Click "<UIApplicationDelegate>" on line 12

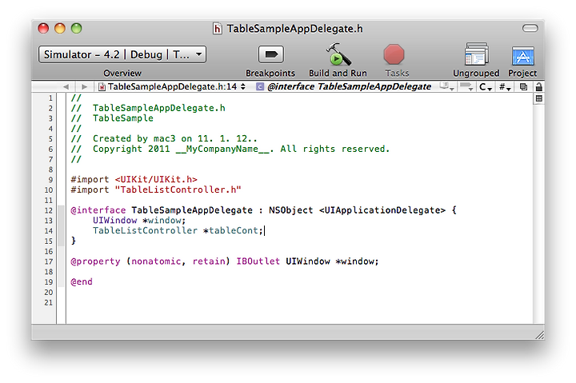382,210
